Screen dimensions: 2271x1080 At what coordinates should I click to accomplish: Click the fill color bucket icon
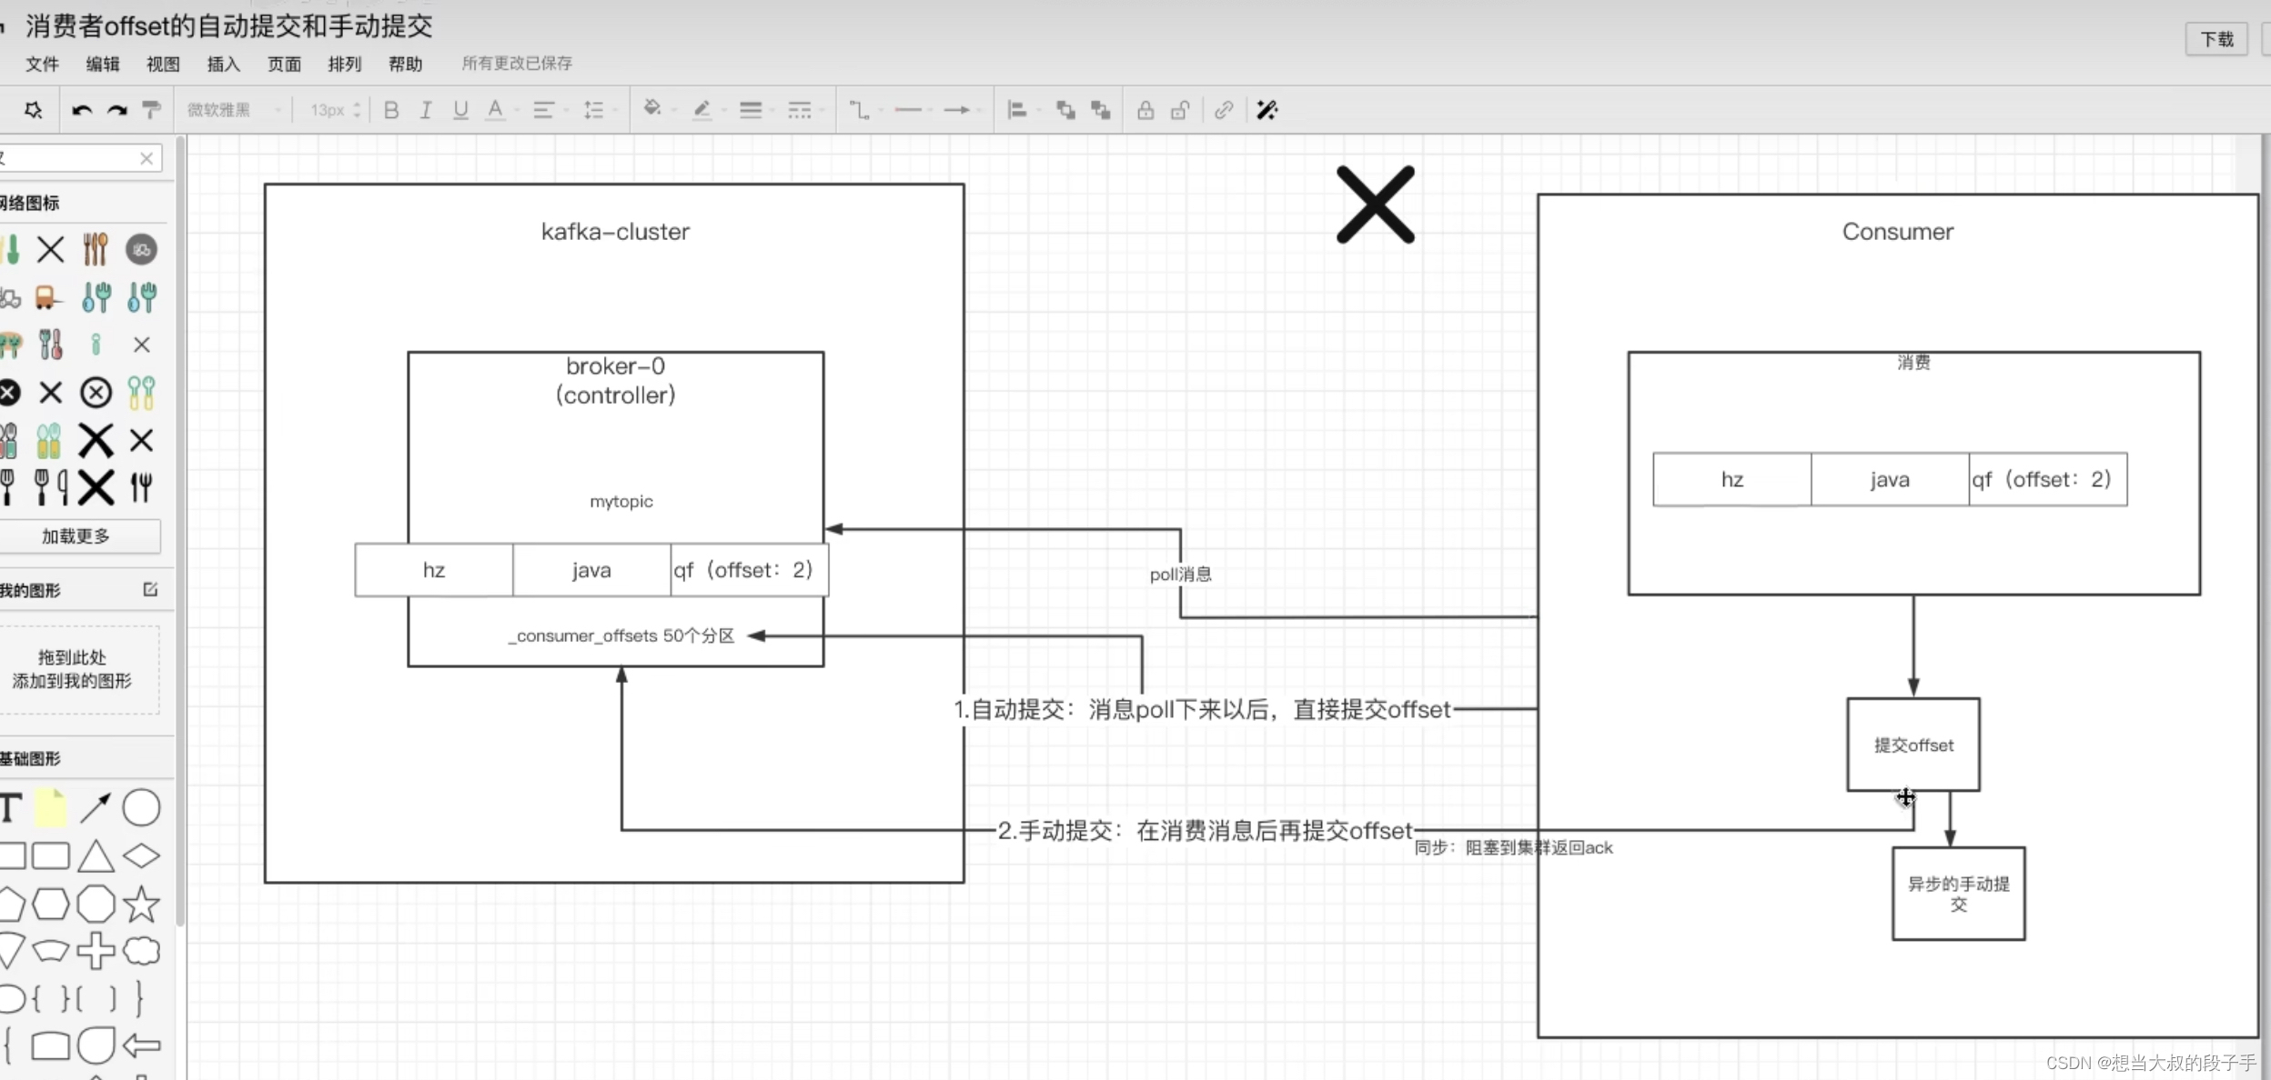pyautogui.click(x=652, y=109)
